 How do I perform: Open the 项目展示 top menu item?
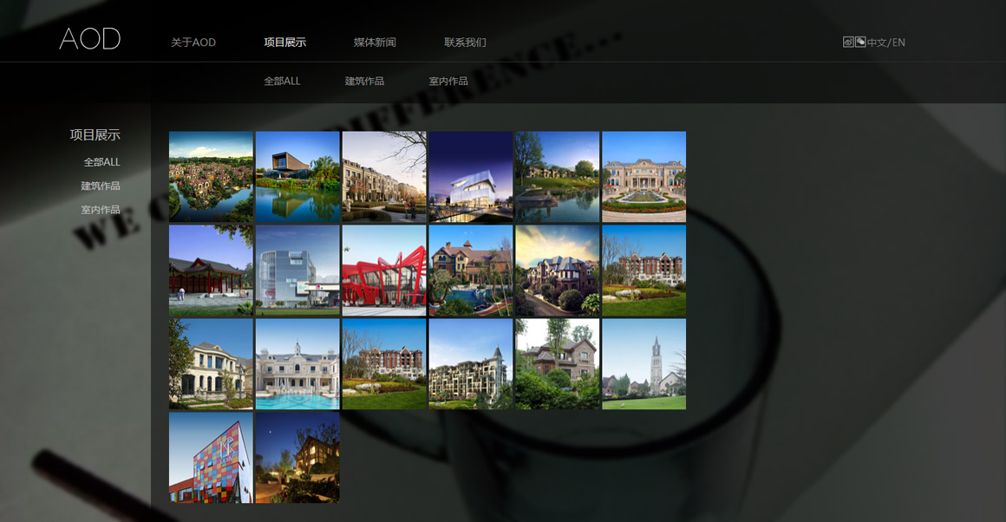(x=284, y=42)
